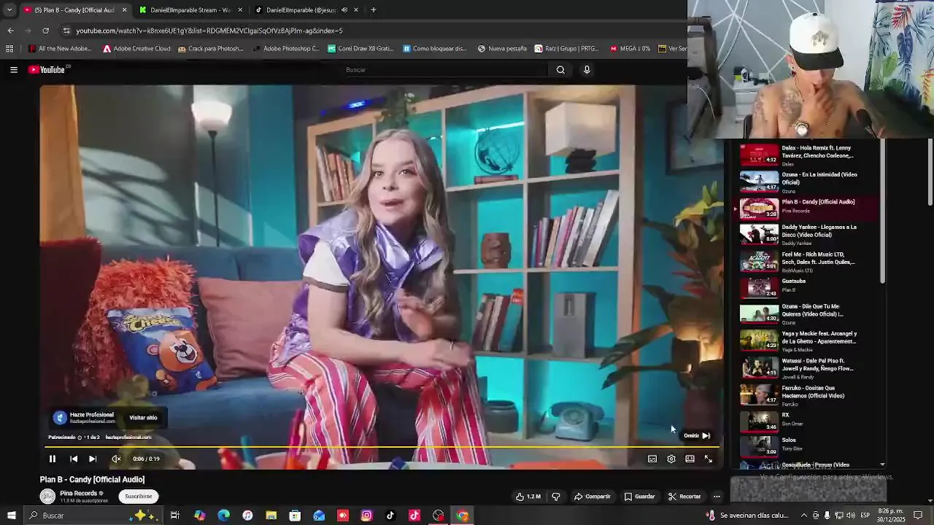Screen dimensions: 934x525
Task: Click the playlist panel scrollbar
Action: tap(882, 212)
